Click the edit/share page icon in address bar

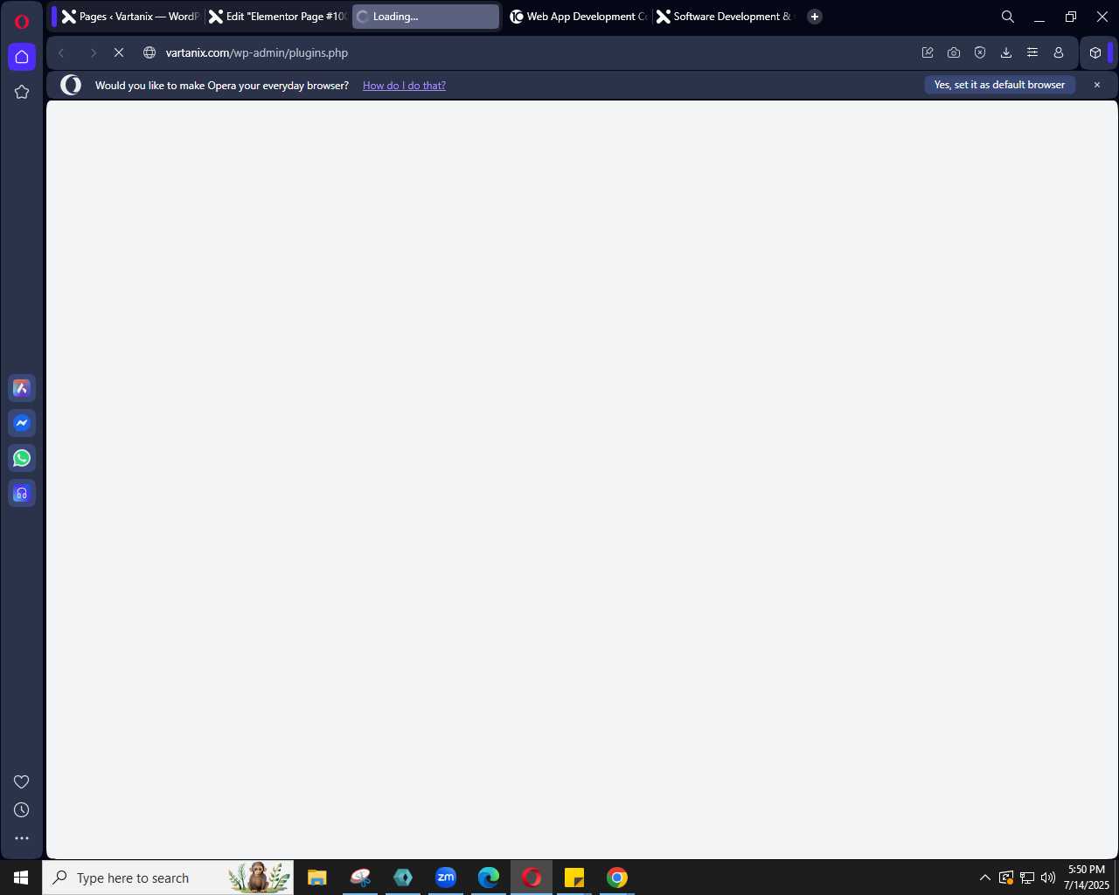click(928, 52)
